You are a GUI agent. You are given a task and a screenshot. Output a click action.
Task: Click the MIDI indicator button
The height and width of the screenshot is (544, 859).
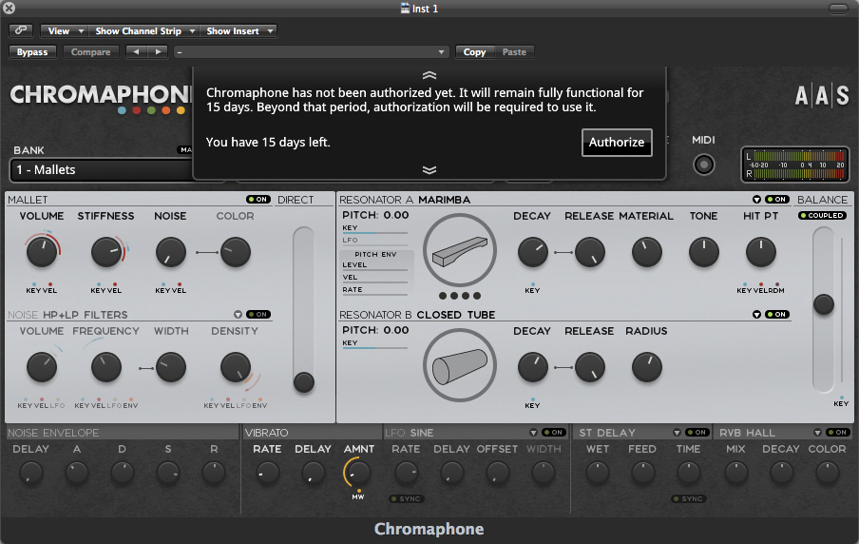tap(704, 165)
